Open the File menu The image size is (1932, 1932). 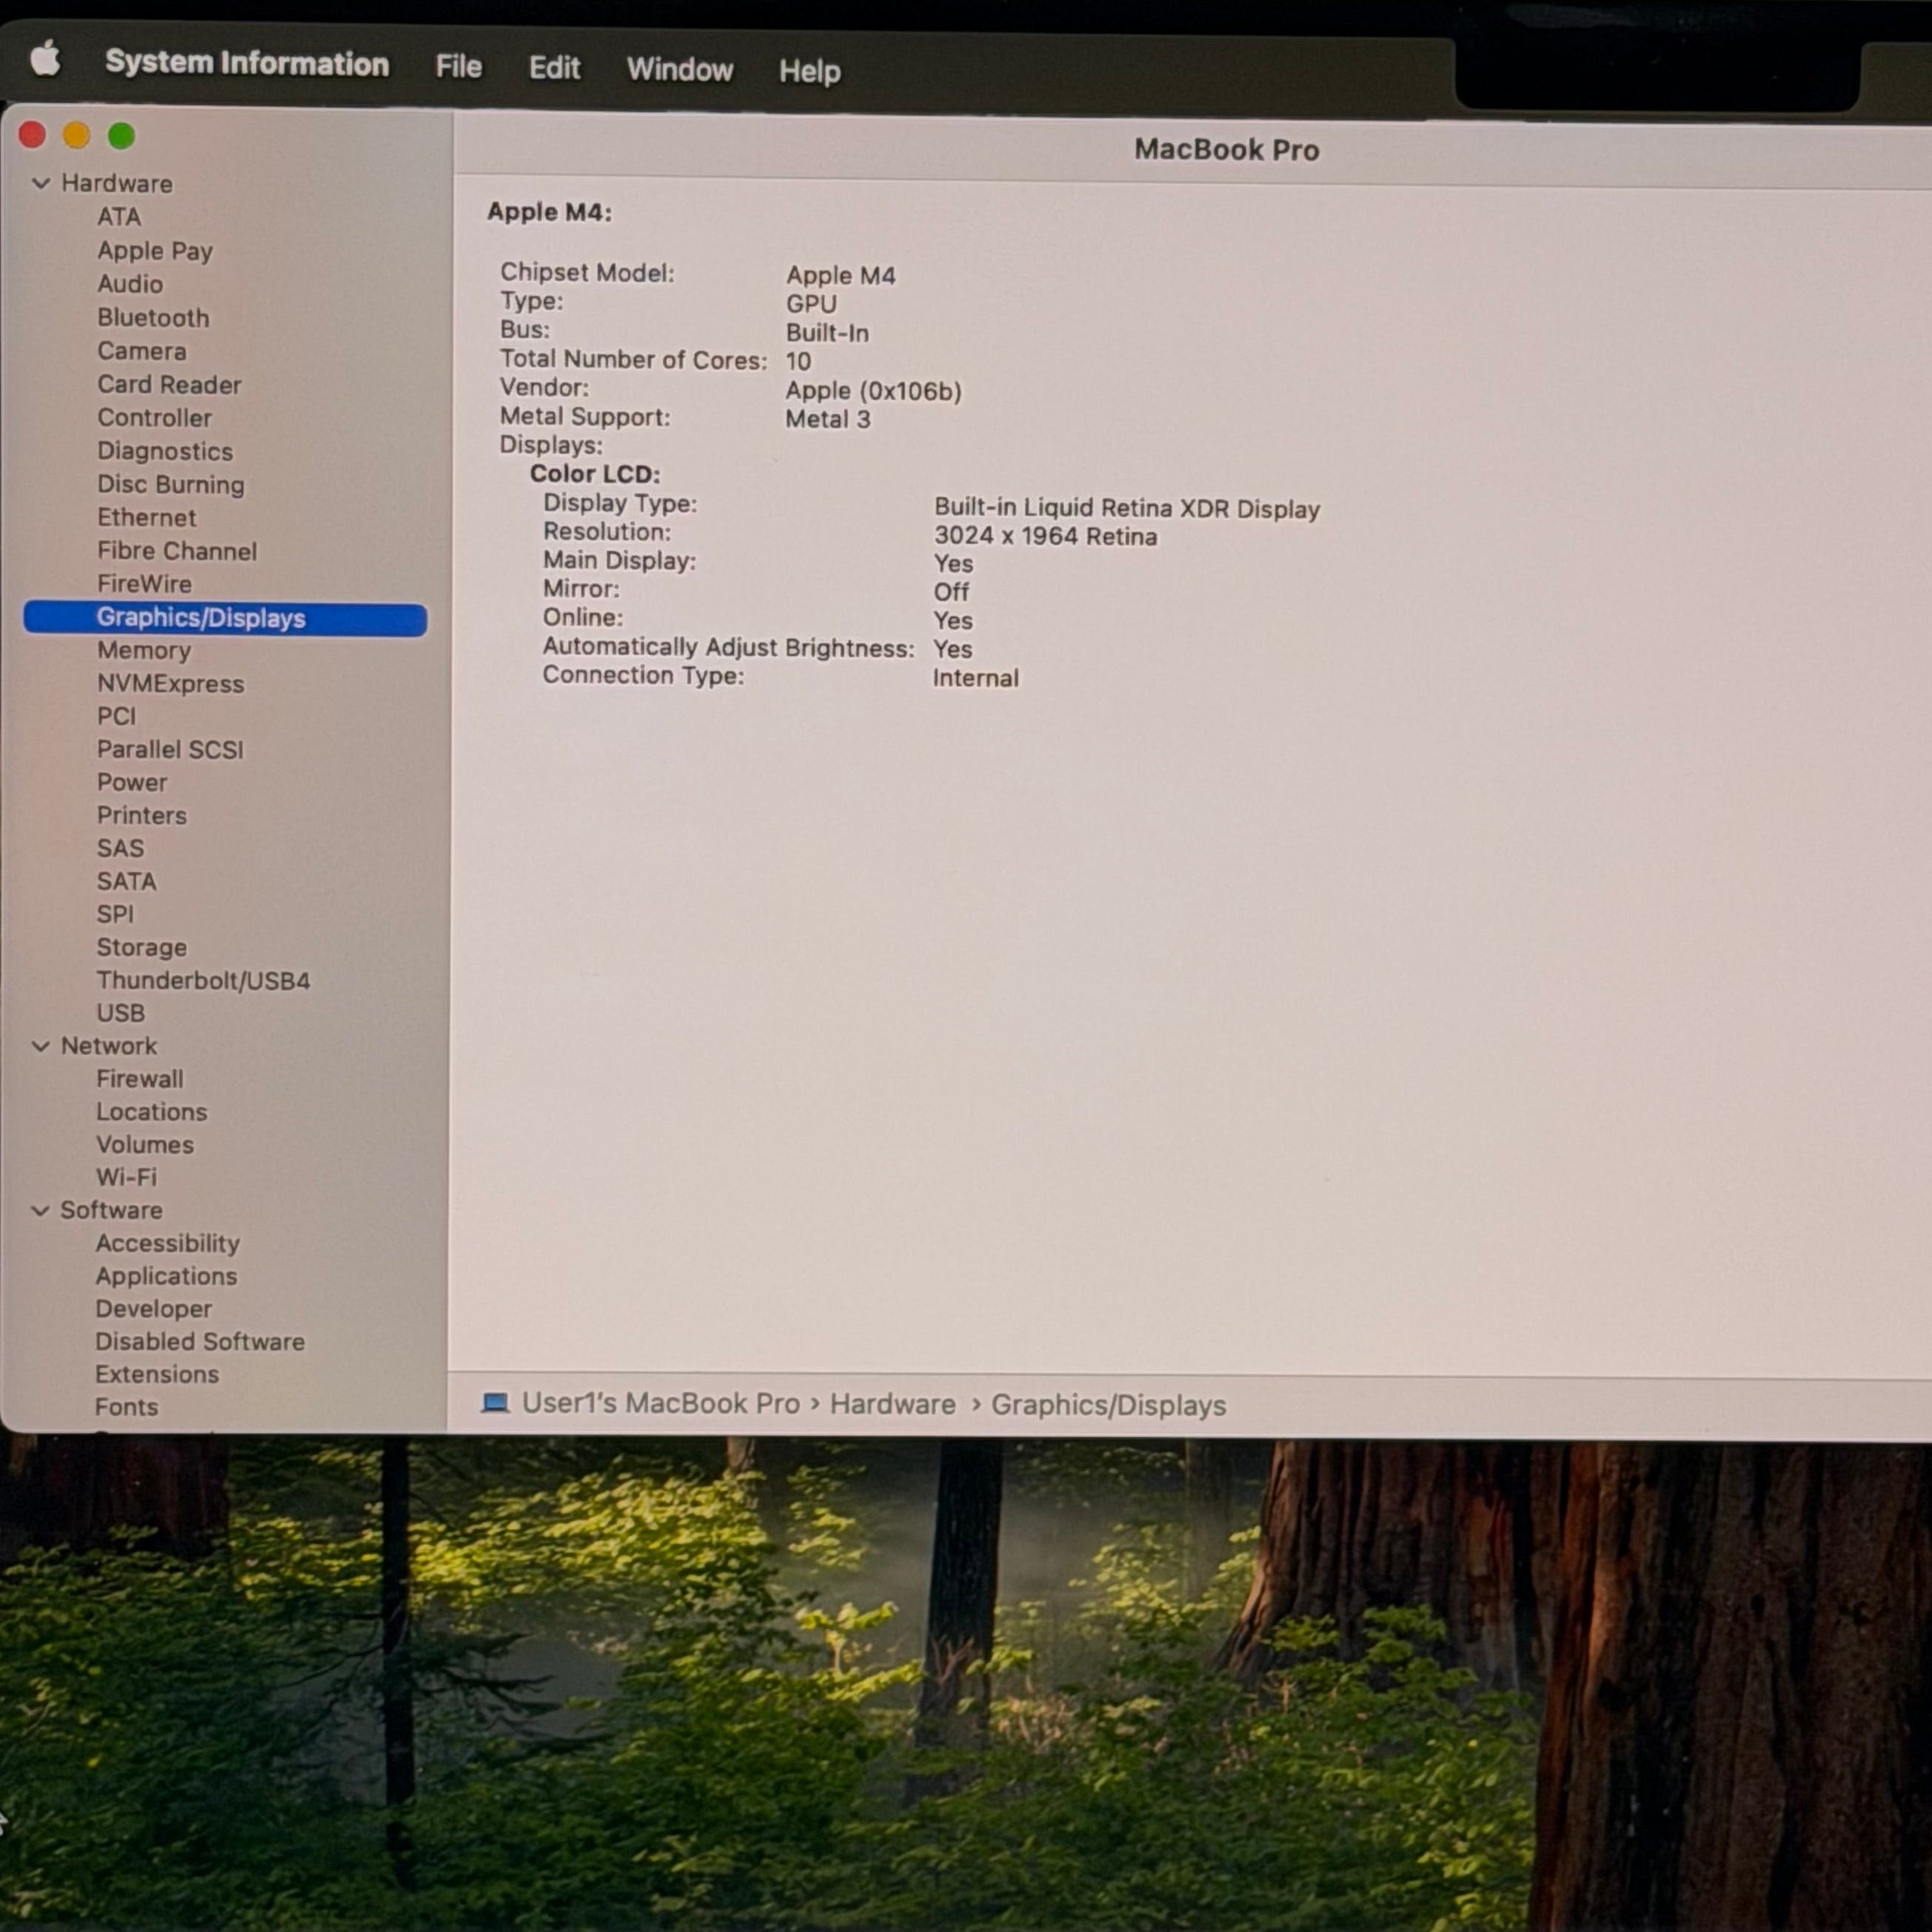[x=459, y=67]
